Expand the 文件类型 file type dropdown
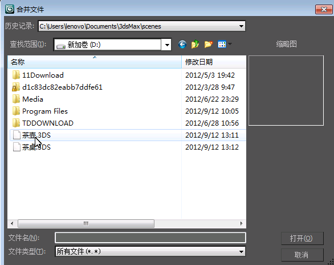This screenshot has height=265, width=334. [x=241, y=251]
